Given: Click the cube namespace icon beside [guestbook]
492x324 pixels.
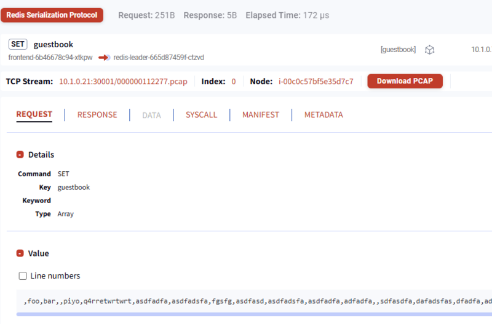Looking at the screenshot, I should [x=429, y=50].
